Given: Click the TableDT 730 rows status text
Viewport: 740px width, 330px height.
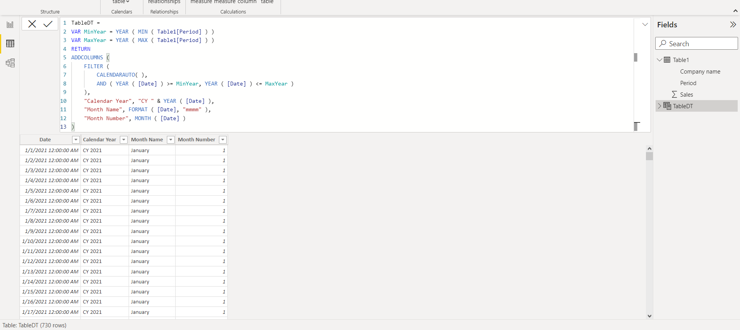Looking at the screenshot, I should tap(34, 325).
